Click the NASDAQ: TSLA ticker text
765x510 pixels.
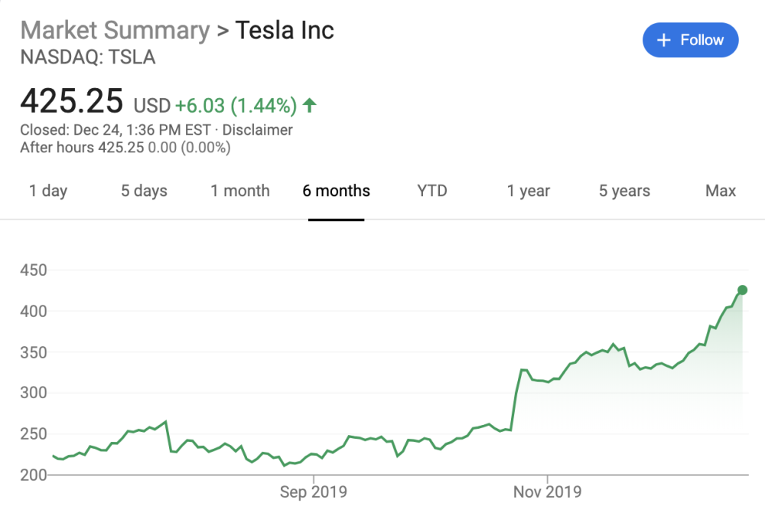click(x=88, y=57)
